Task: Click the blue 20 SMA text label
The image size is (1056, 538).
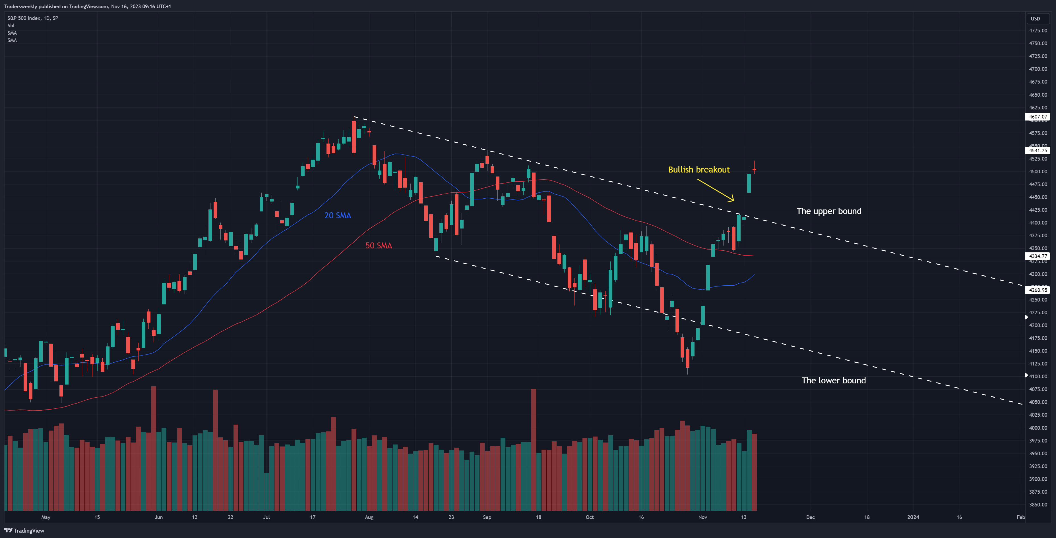Action: [338, 215]
